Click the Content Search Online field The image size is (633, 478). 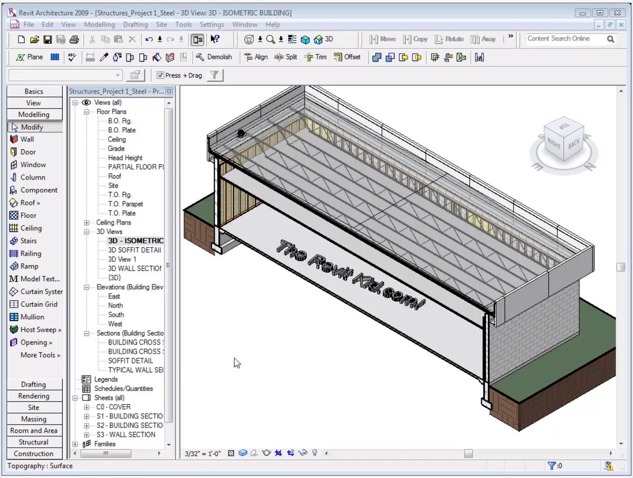tap(566, 39)
